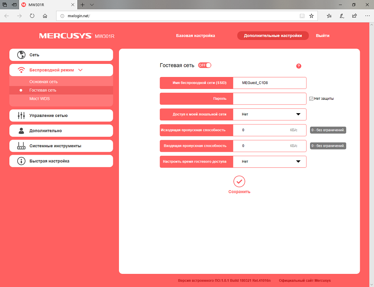The height and width of the screenshot is (287, 374).
Task: Click the Выйти logout button
Action: coord(323,36)
